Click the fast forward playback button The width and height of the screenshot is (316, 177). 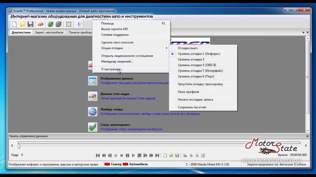151,155
